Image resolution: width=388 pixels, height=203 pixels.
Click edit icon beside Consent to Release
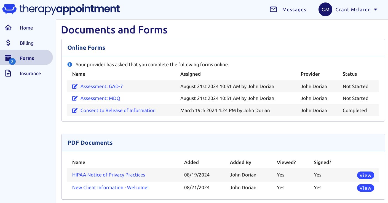click(74, 110)
